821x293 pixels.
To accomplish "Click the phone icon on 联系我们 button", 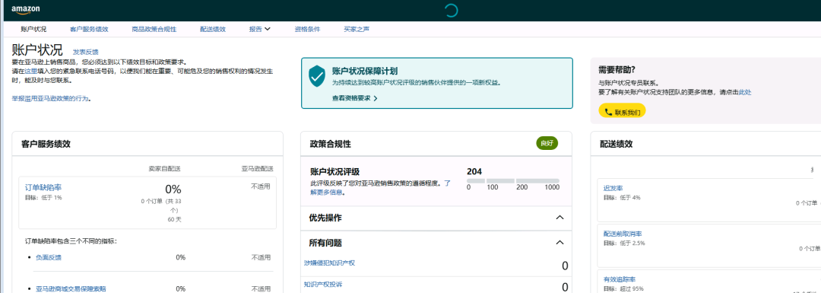I will coord(608,112).
